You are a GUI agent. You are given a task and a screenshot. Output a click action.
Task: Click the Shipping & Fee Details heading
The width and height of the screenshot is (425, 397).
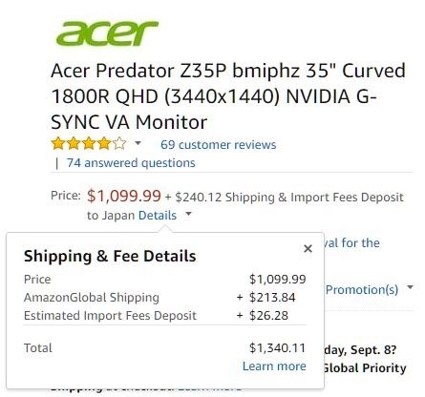[x=110, y=256]
